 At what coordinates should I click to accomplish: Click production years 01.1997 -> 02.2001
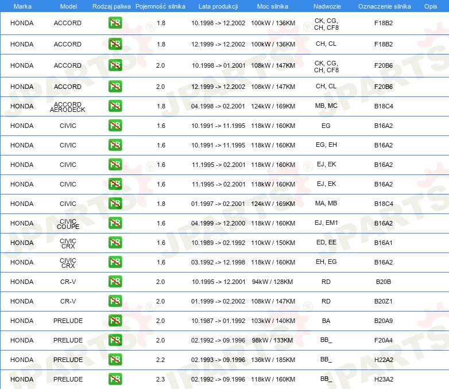(218, 204)
